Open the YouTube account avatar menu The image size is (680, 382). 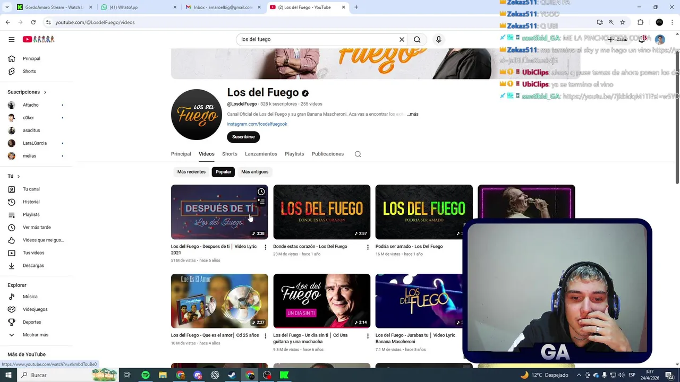(660, 39)
